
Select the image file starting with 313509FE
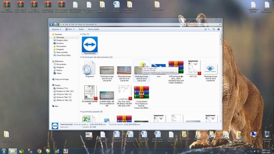[x=107, y=99]
